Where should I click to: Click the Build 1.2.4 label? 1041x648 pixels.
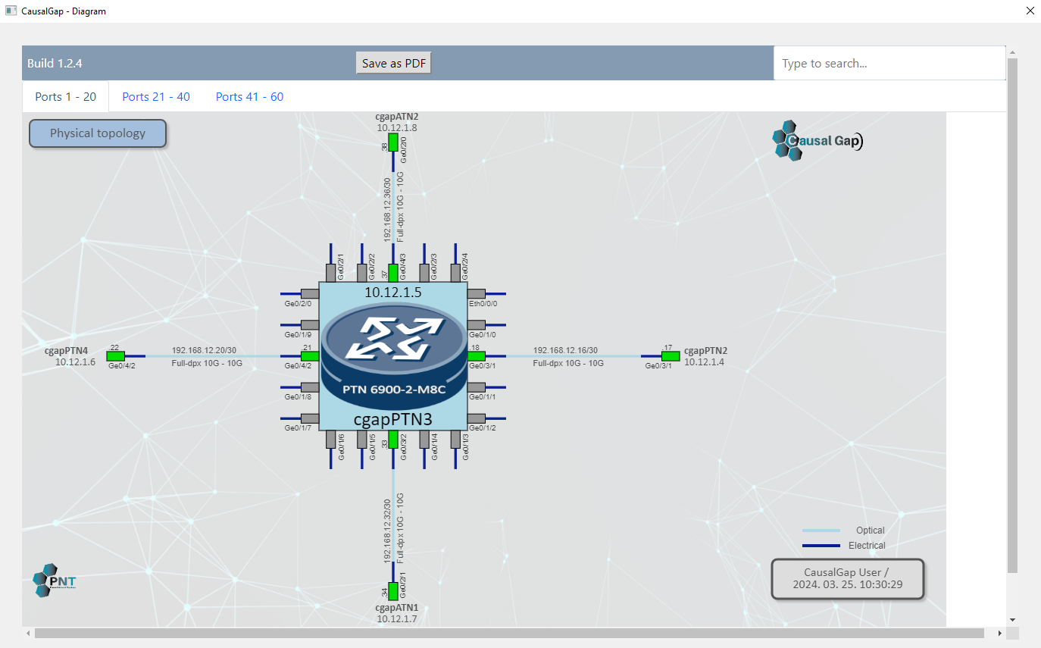pos(55,64)
